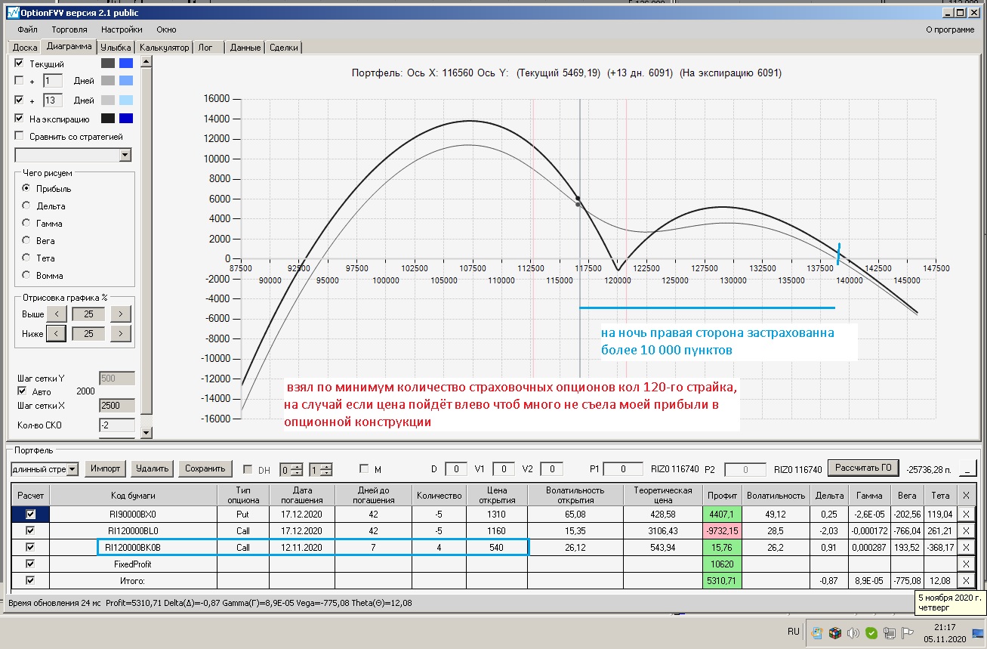This screenshot has height=649, width=987.
Task: Open the Торговля menu
Action: tap(69, 29)
